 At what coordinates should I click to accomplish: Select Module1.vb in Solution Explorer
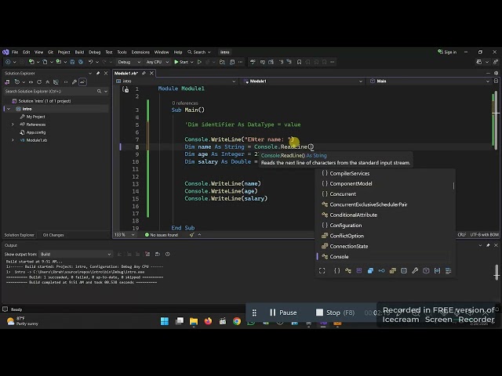(x=37, y=140)
